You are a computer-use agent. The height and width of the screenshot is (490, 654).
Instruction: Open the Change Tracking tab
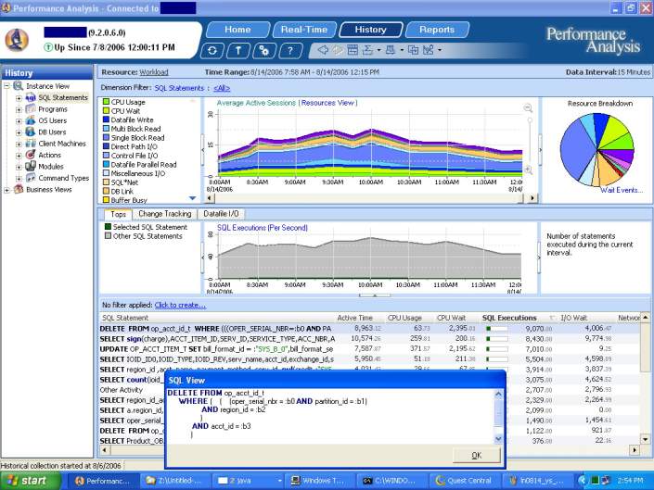click(164, 214)
